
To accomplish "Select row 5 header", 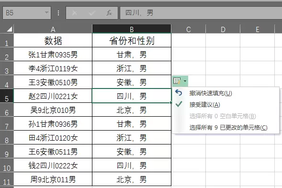I will coord(7,96).
